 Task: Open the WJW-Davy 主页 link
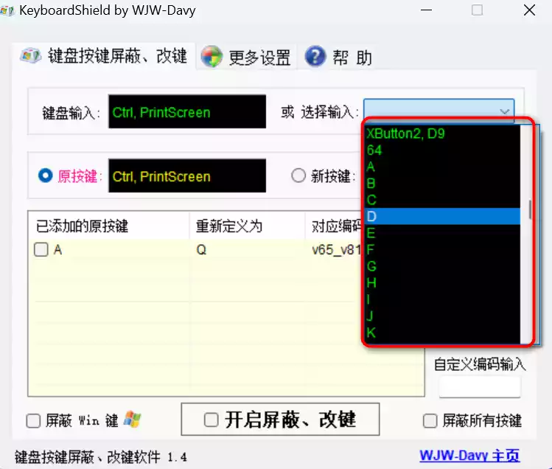click(469, 455)
